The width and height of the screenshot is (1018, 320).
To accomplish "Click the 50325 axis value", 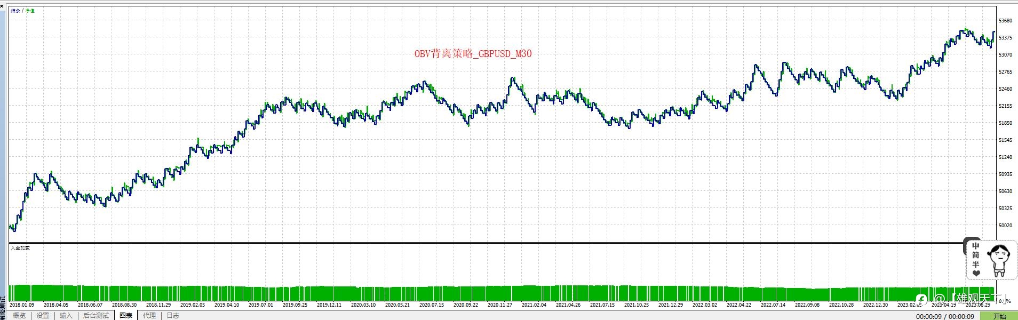I will point(1005,209).
